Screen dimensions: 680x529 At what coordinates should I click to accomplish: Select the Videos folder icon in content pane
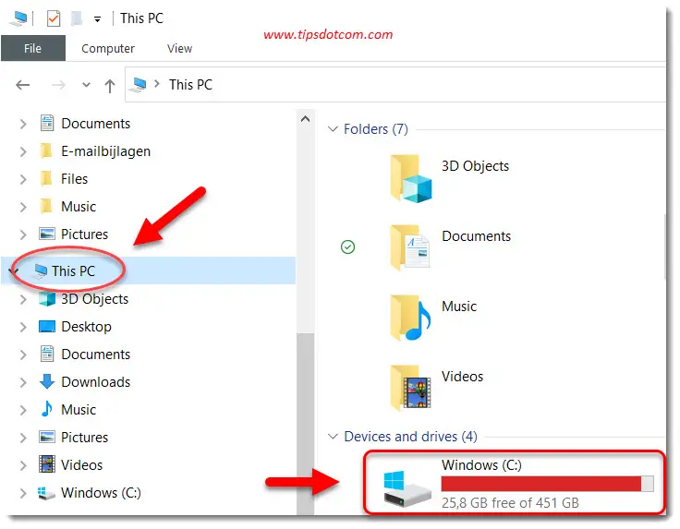(x=410, y=388)
